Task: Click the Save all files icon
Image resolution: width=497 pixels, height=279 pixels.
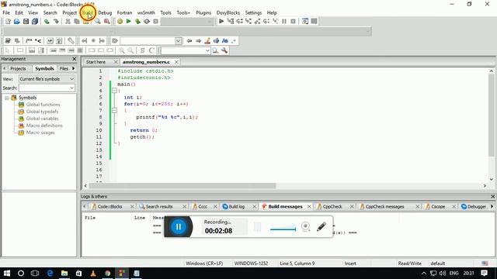Action: pos(35,21)
